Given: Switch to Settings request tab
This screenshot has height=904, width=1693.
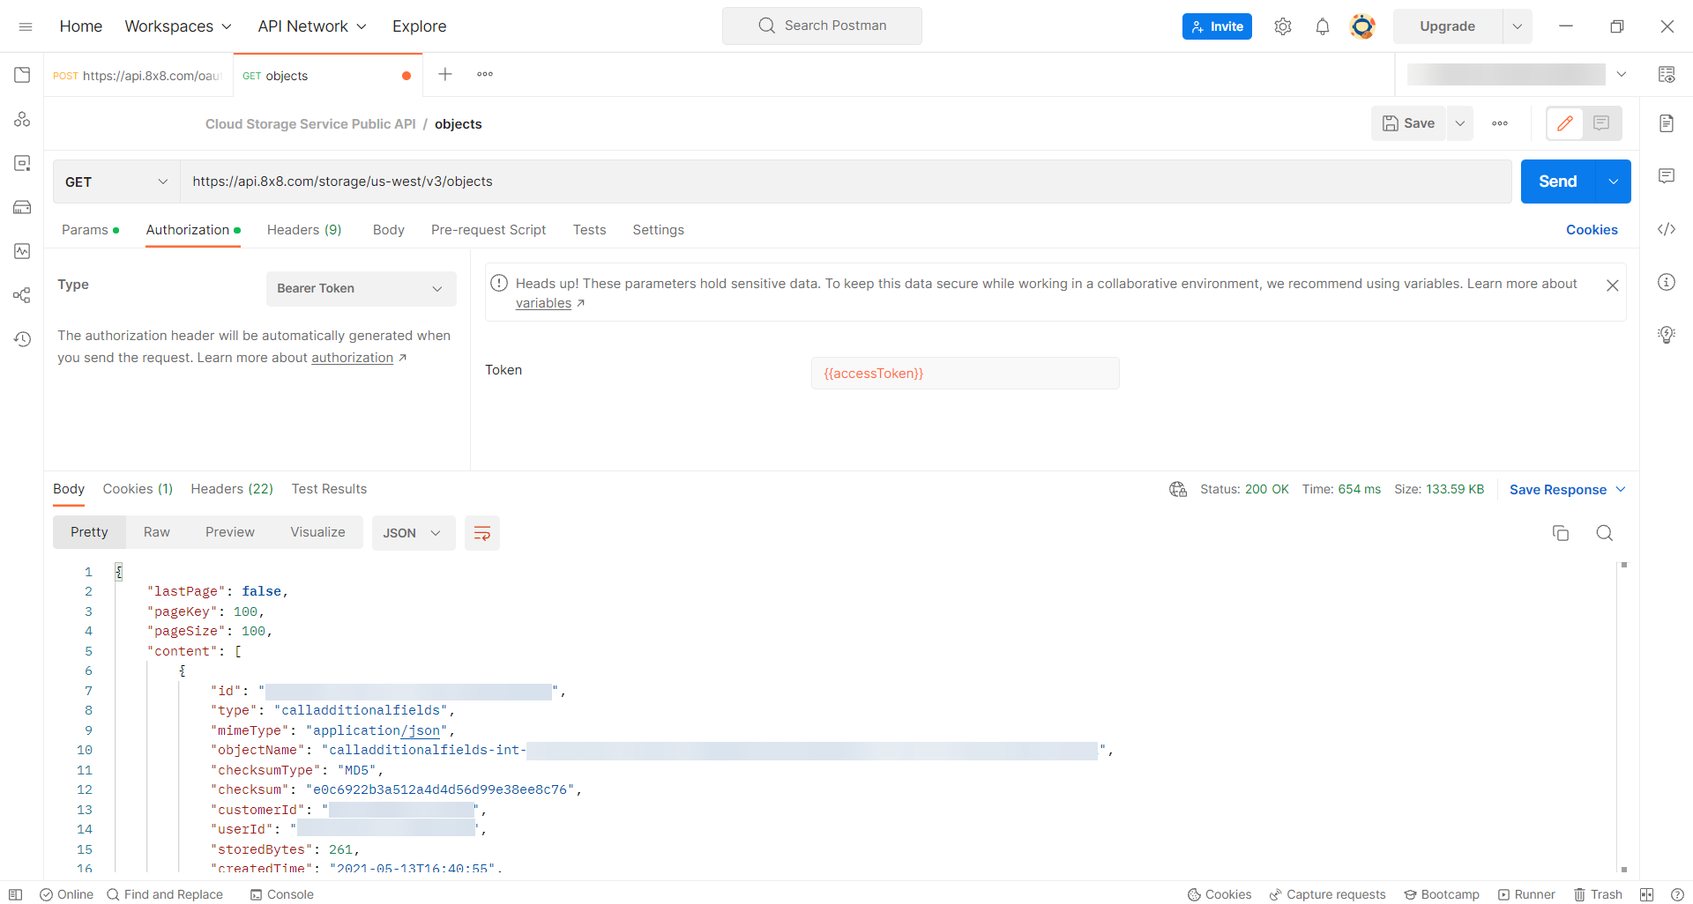Looking at the screenshot, I should point(659,230).
